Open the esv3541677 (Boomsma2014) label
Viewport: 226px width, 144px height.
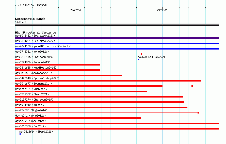click(34, 84)
